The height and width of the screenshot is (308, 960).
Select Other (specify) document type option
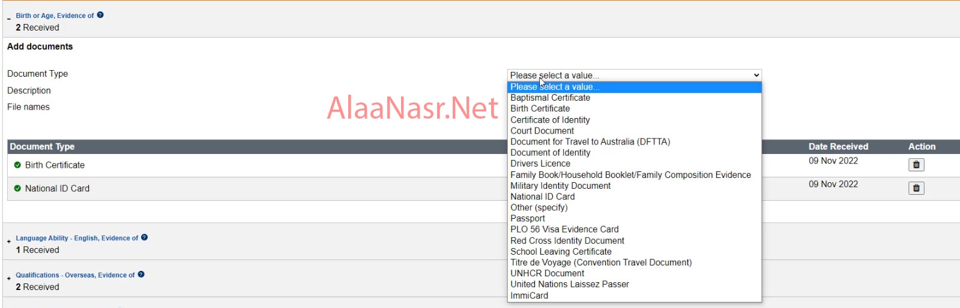tap(539, 208)
